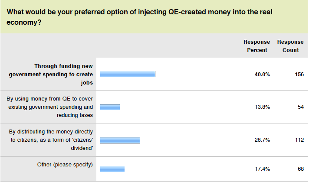Click the bar for the Other option
Screen dimensions: 309x182
(x=112, y=169)
